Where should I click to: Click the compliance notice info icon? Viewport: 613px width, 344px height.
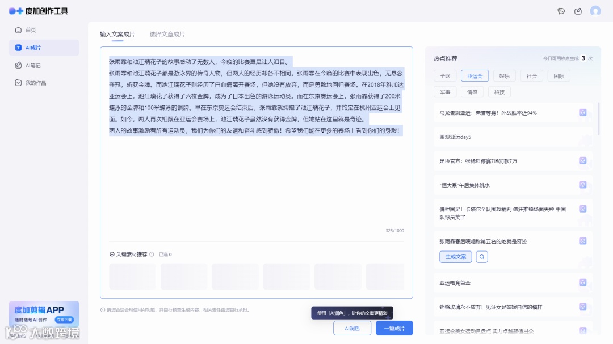tap(102, 309)
